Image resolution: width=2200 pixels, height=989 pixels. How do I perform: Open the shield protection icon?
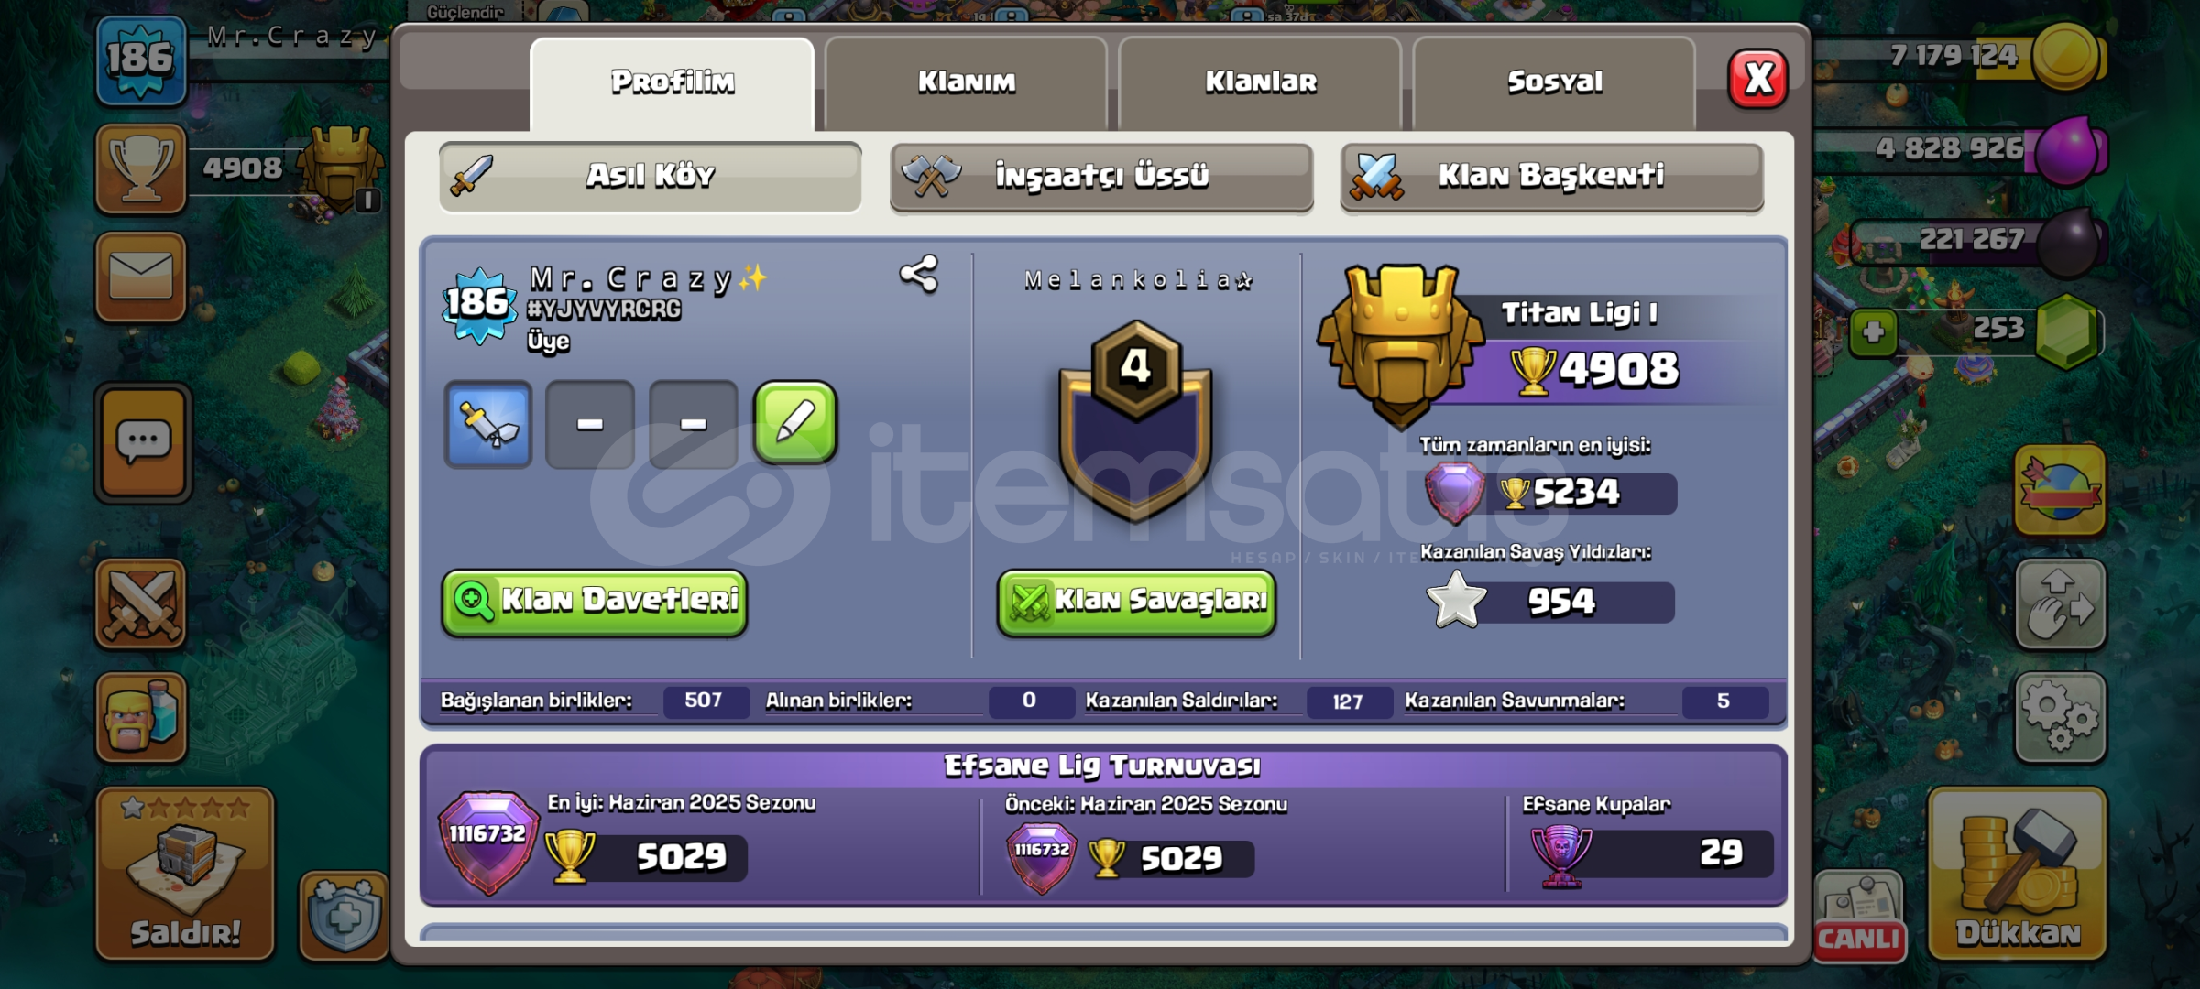344,915
